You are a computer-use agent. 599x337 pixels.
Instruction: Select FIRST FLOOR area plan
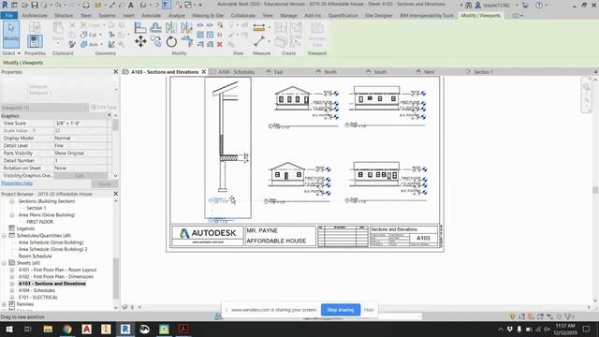[x=39, y=222]
